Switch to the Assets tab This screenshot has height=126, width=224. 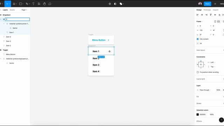click(x=12, y=10)
